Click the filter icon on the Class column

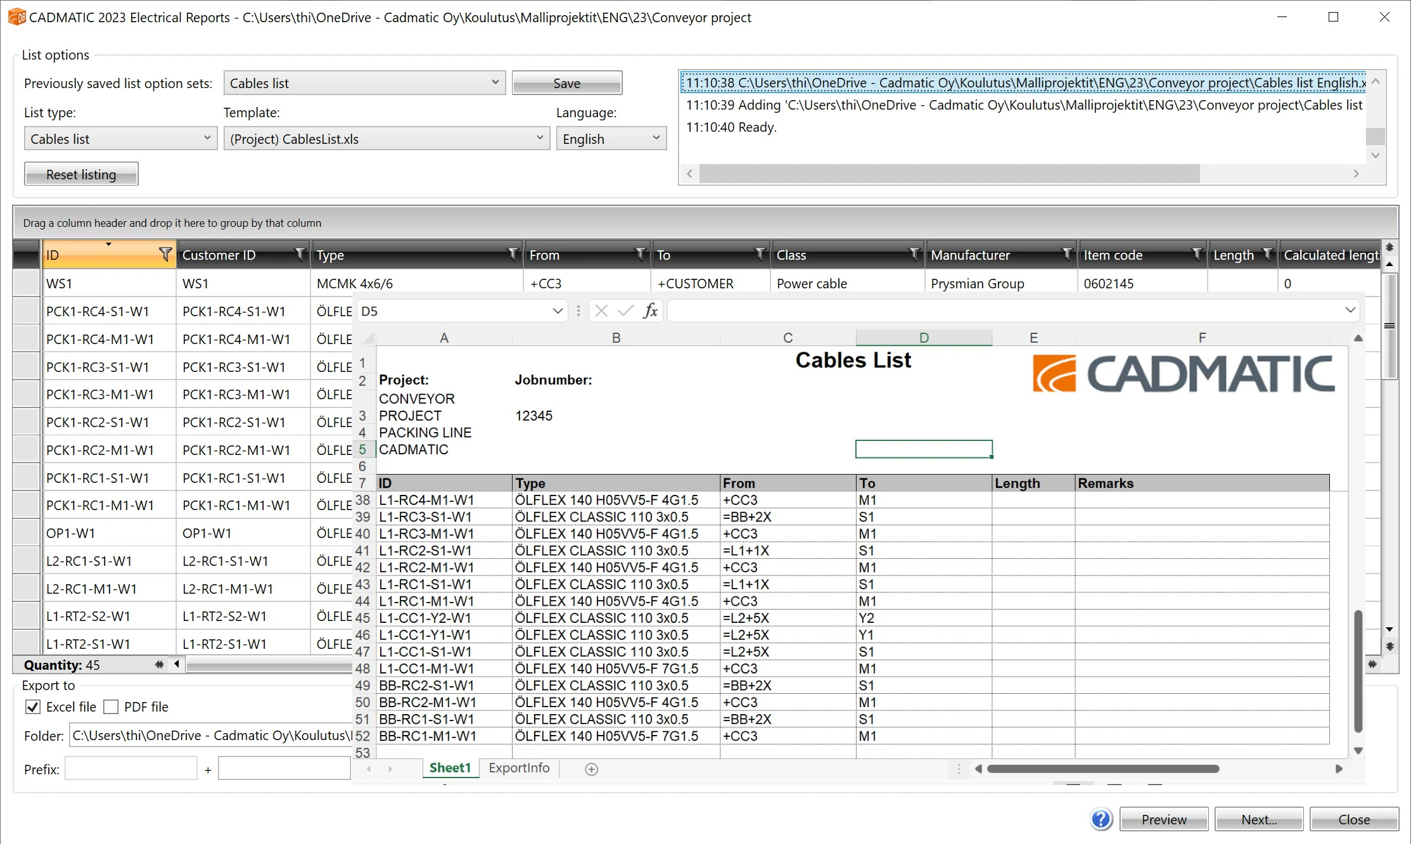click(914, 254)
